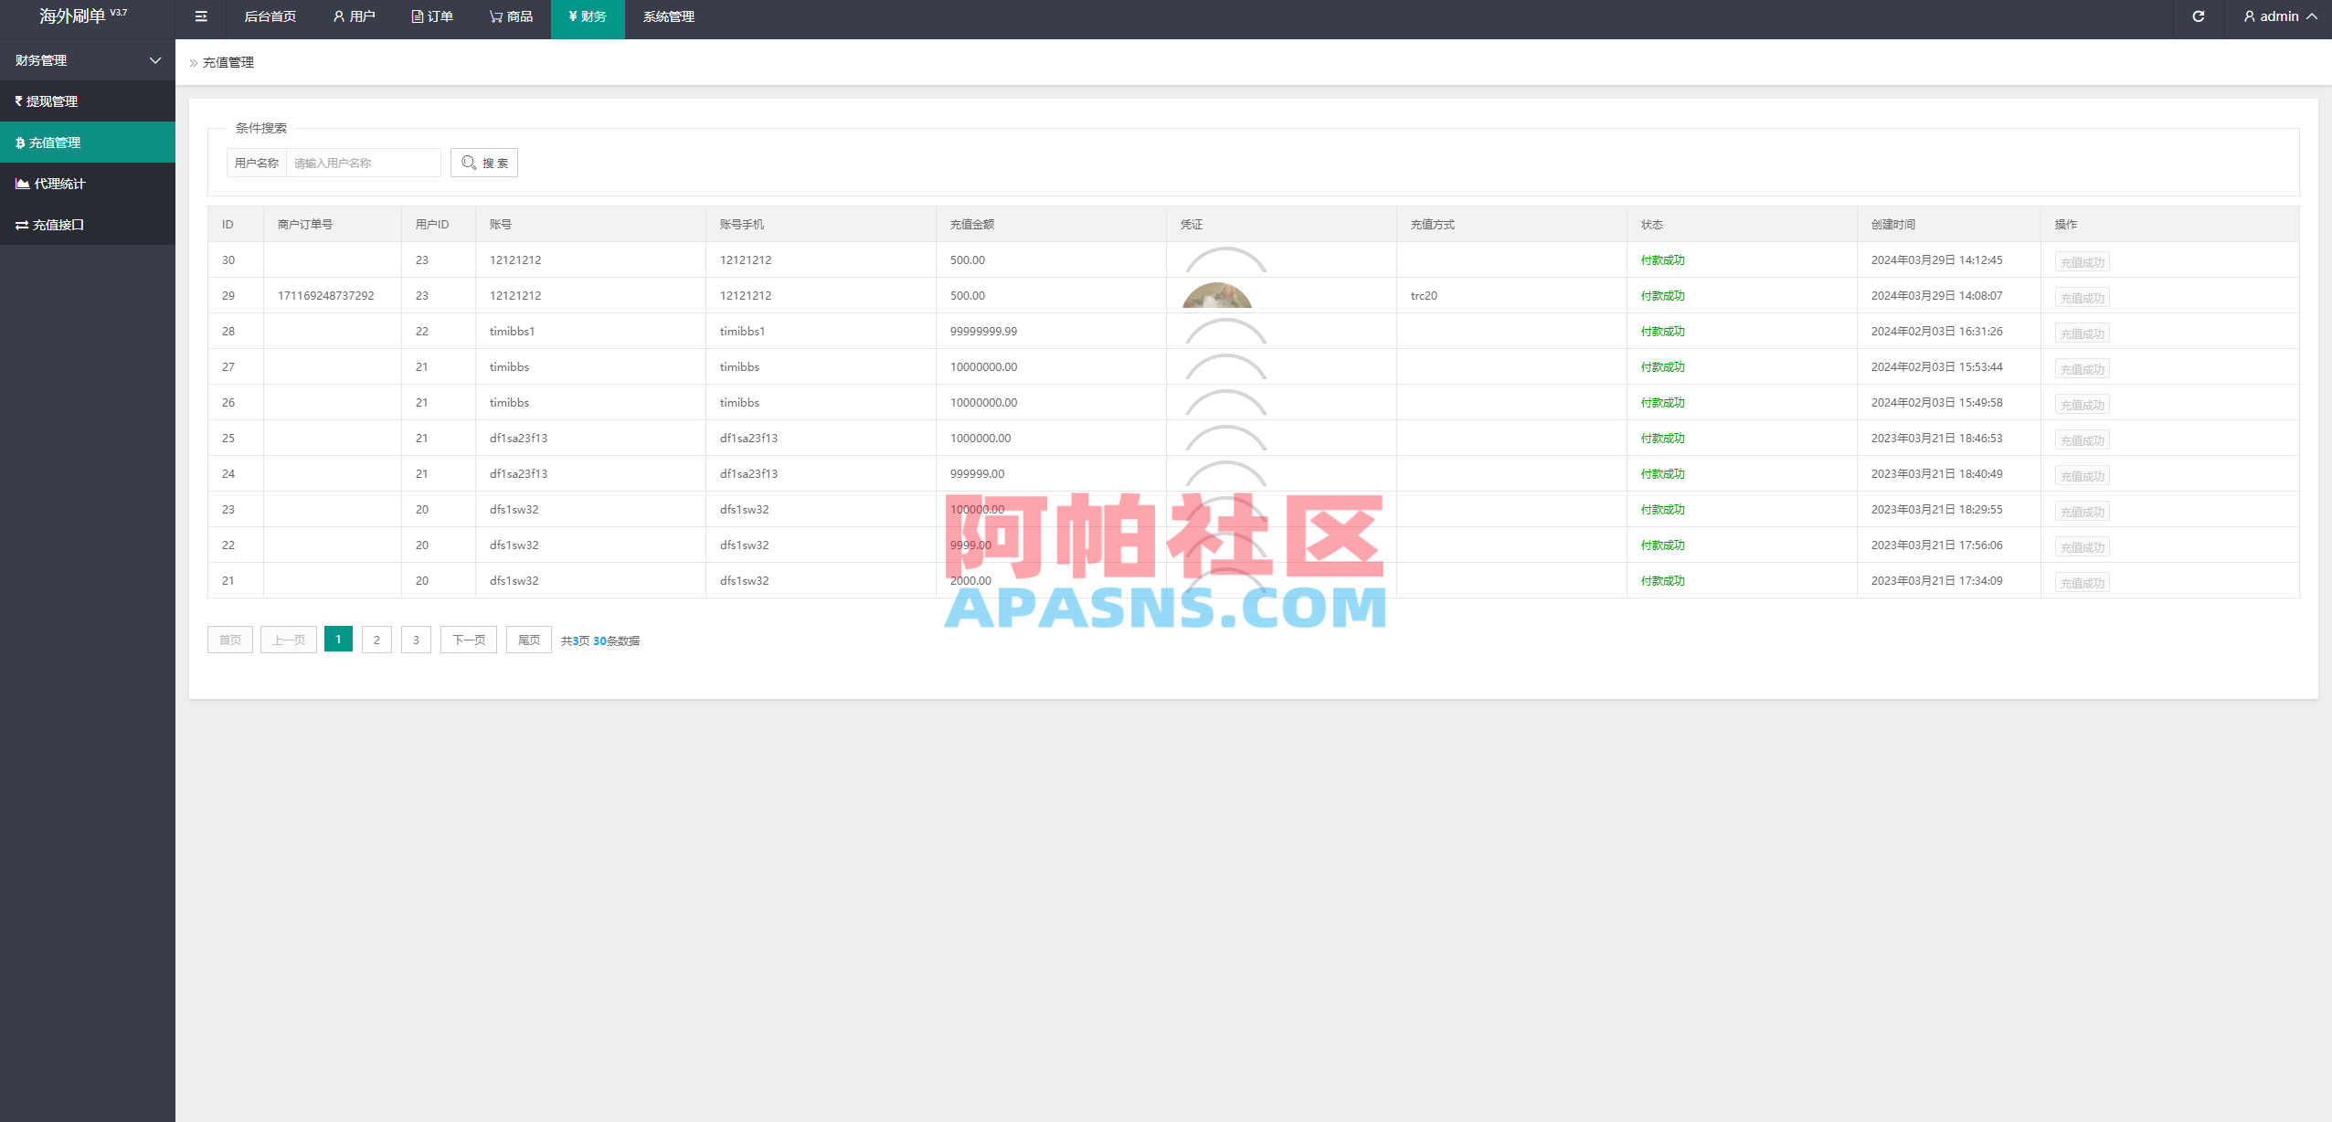Screen dimensions: 2332x1122
Task: Collapse the 财务管理 section chevron
Action: (x=154, y=60)
